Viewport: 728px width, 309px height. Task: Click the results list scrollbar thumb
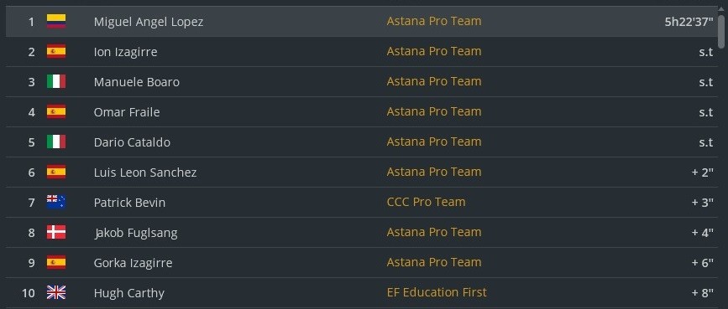coord(721,30)
